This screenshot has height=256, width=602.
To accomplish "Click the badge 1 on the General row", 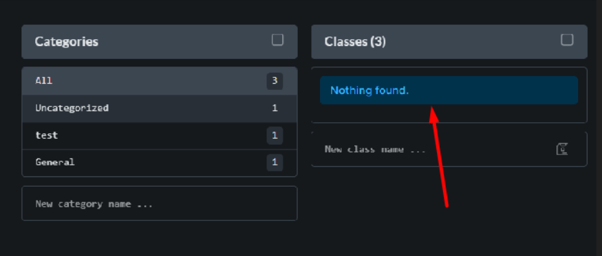I will 275,163.
